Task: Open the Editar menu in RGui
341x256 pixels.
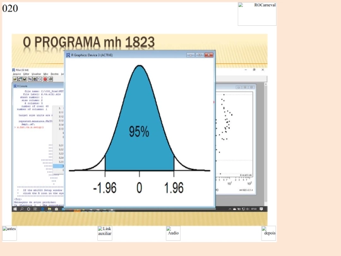Action: pyautogui.click(x=26, y=74)
